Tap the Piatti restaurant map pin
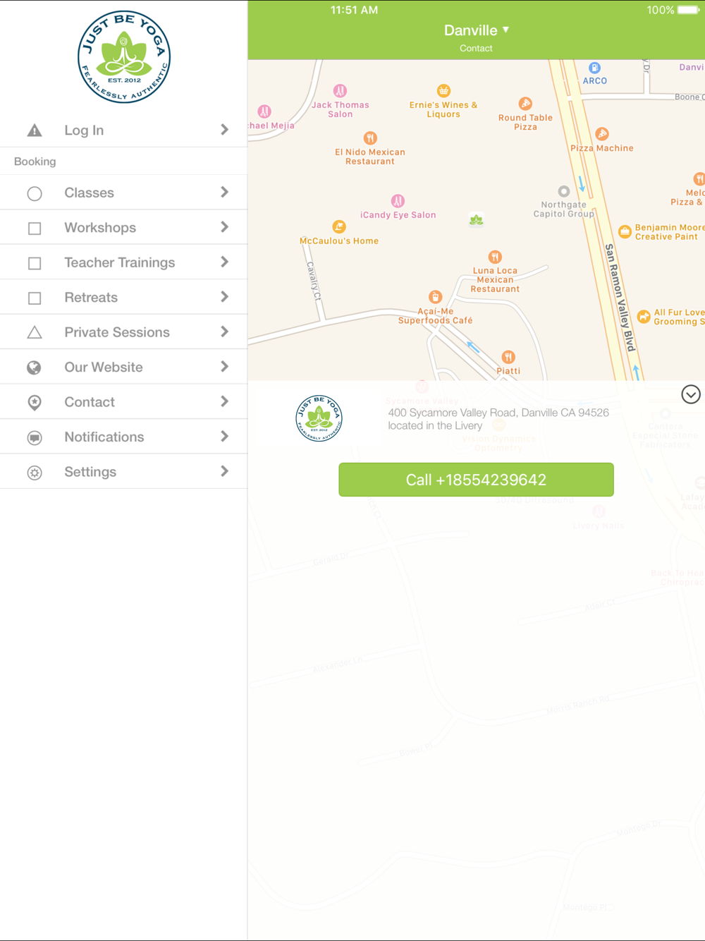This screenshot has width=705, height=941. [508, 357]
